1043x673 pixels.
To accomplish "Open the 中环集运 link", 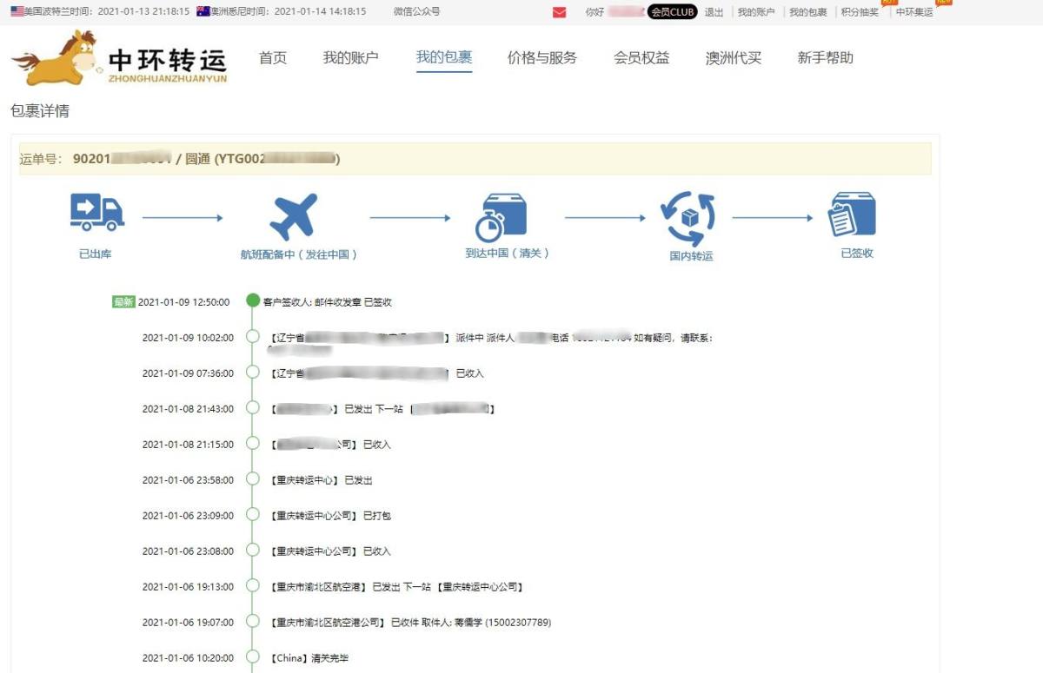I will pyautogui.click(x=914, y=12).
